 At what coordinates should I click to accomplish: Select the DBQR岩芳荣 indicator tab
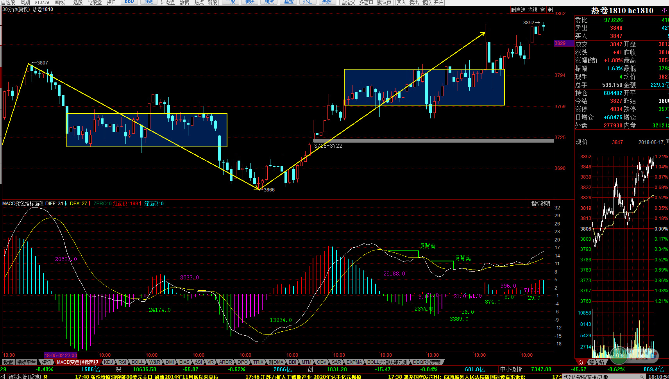(427, 362)
